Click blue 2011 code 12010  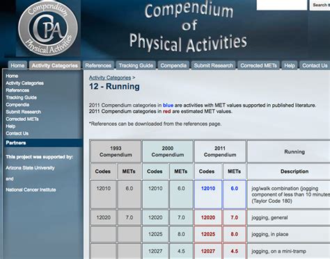coord(208,188)
